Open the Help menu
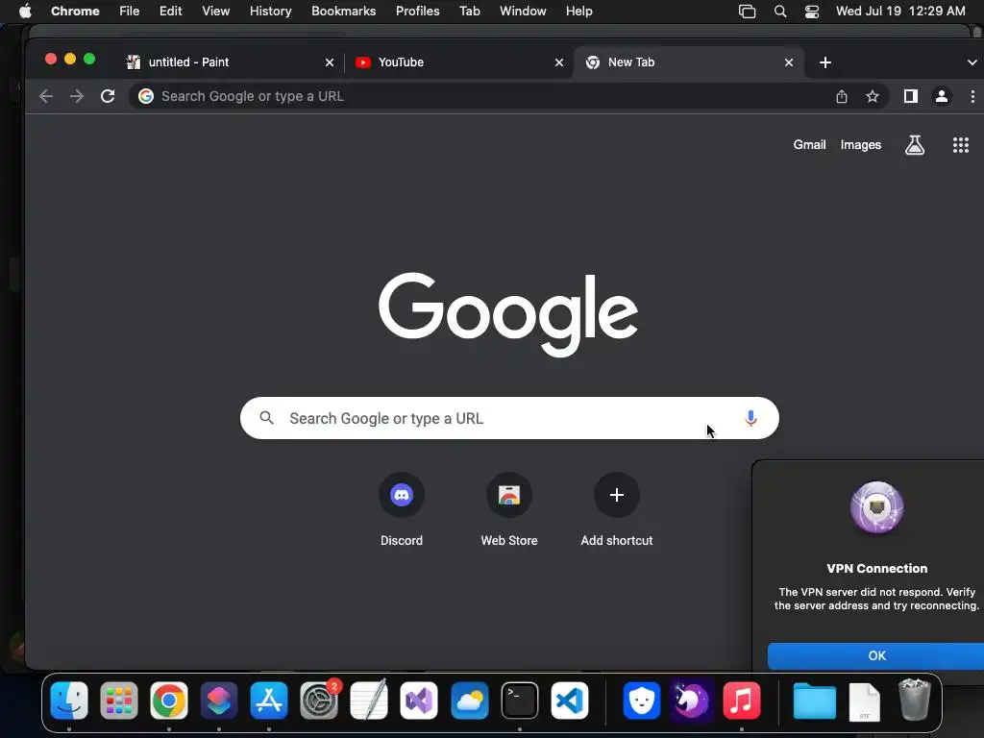Viewport: 984px width, 738px height. (x=578, y=12)
